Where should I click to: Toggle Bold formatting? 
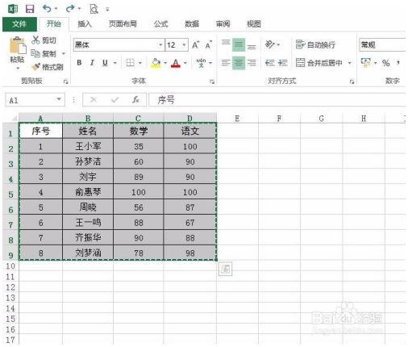(79, 63)
